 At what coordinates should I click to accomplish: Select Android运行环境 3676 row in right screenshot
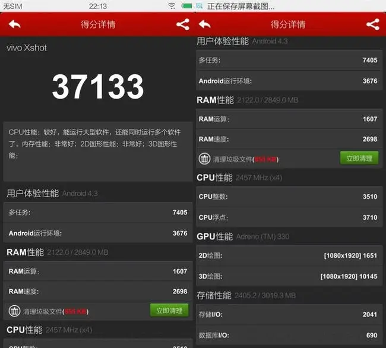point(289,81)
